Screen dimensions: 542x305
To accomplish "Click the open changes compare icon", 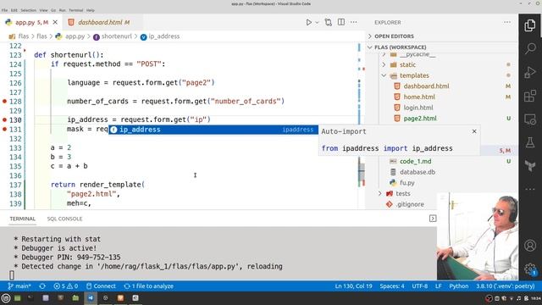I will coord(329,23).
